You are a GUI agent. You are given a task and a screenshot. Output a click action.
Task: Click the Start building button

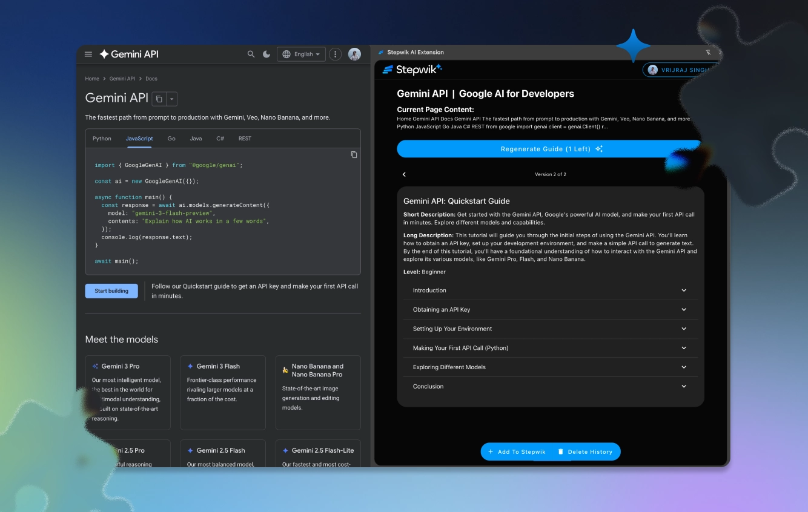[x=111, y=291]
